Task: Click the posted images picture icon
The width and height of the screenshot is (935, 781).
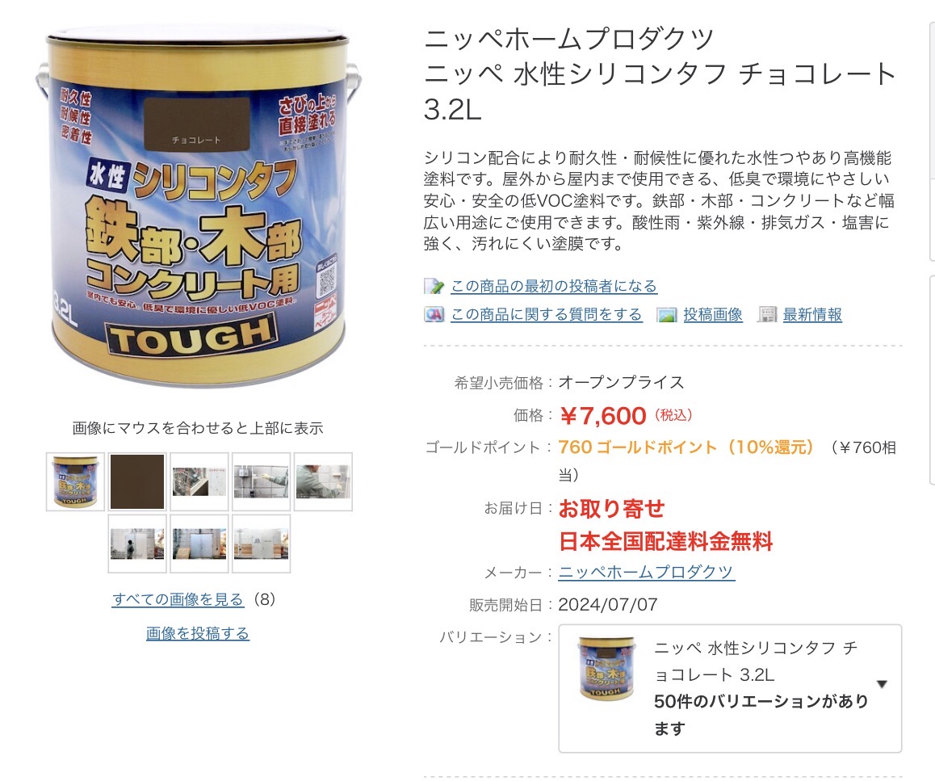Action: pos(666,314)
